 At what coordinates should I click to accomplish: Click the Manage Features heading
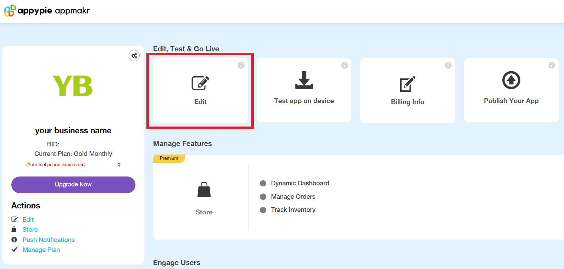(182, 144)
